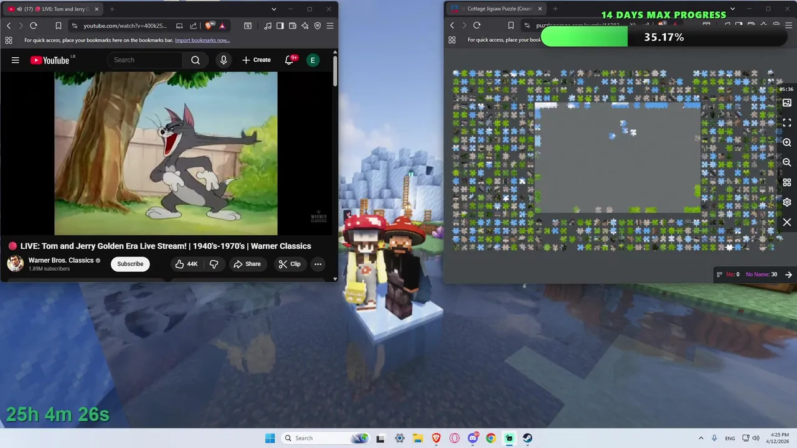
Task: Go to the YouTube home logo
Action: point(50,60)
